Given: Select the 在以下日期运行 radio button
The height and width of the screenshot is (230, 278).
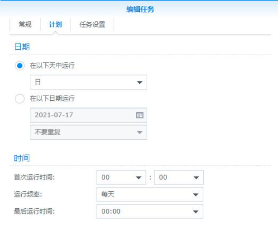Looking at the screenshot, I should 20,98.
